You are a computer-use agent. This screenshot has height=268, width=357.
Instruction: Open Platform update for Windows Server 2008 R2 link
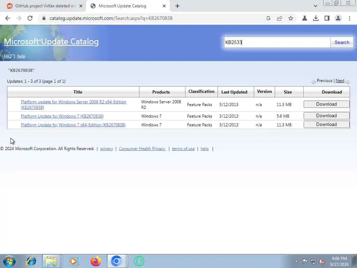click(74, 105)
